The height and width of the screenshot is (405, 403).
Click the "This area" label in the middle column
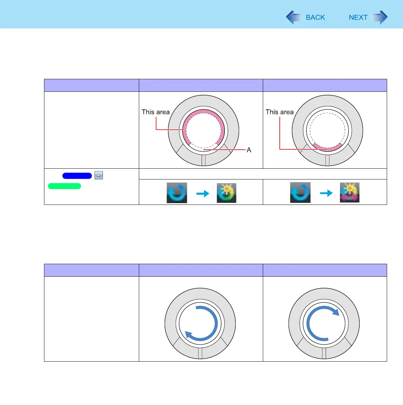[x=155, y=112]
